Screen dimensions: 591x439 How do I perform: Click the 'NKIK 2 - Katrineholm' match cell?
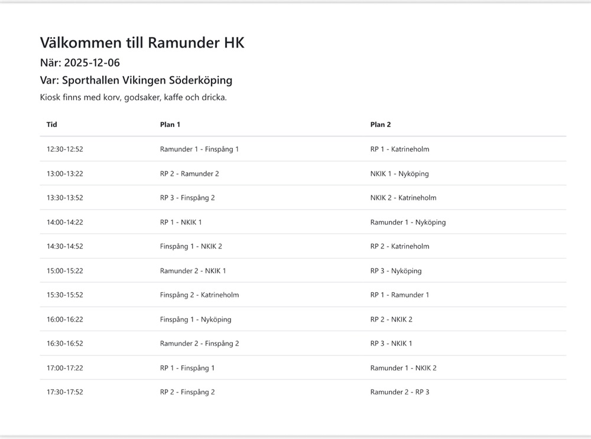[x=403, y=198]
